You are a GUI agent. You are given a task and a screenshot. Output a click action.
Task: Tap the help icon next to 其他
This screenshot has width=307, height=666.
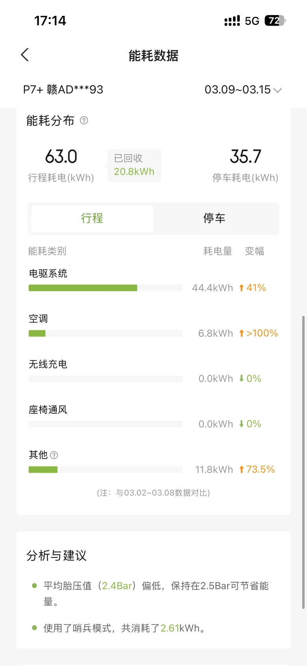(54, 455)
